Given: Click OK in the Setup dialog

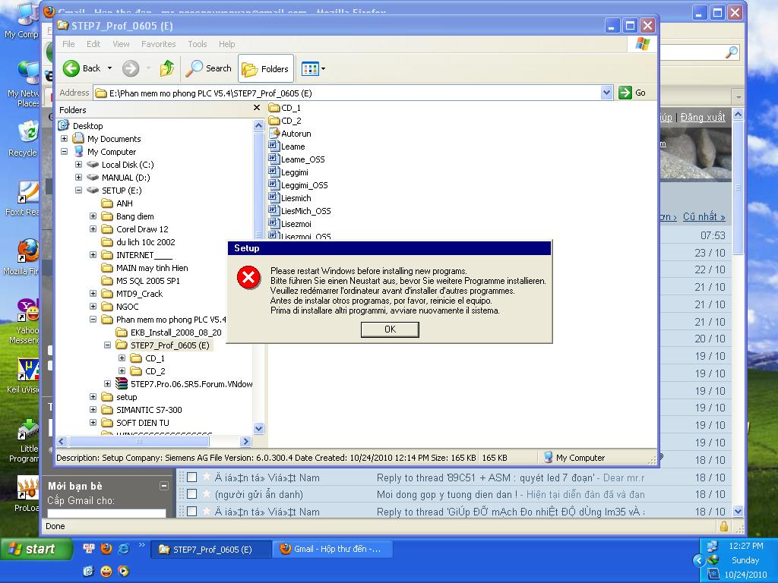Looking at the screenshot, I should [x=390, y=329].
